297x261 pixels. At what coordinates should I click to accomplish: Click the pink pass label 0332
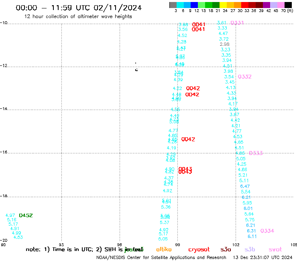244,77
